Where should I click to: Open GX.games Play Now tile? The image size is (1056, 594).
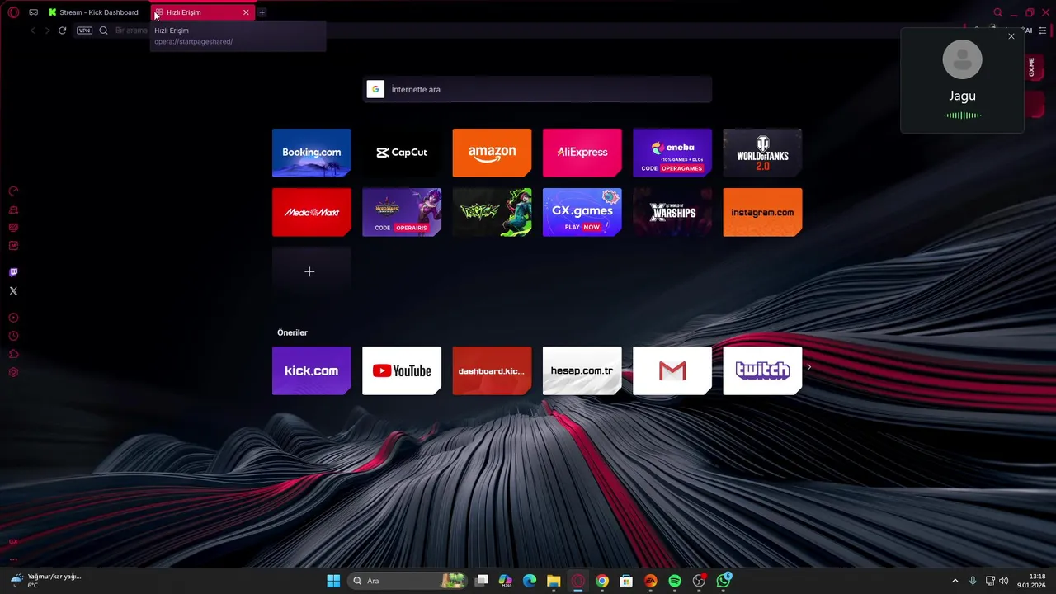click(x=582, y=212)
